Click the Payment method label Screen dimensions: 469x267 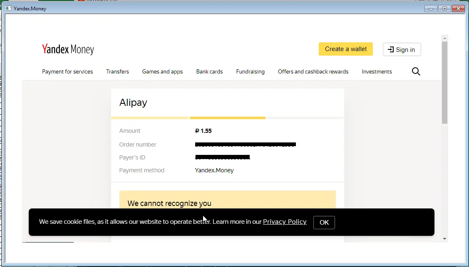pyautogui.click(x=142, y=170)
